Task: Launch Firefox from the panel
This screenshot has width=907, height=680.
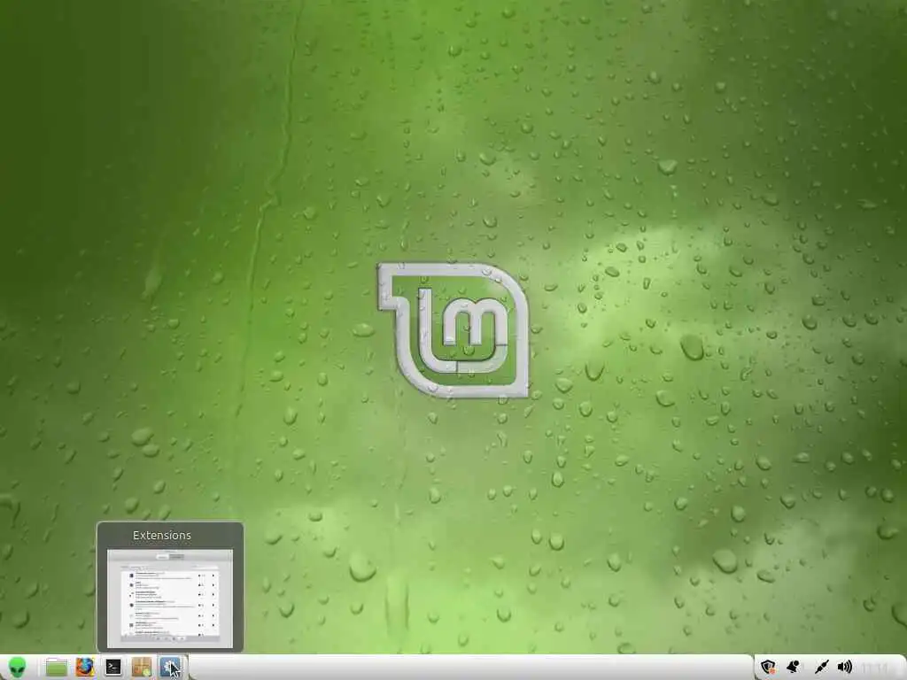Action: 85,668
